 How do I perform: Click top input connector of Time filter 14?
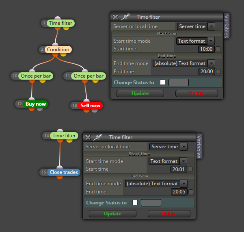tap(60, 130)
